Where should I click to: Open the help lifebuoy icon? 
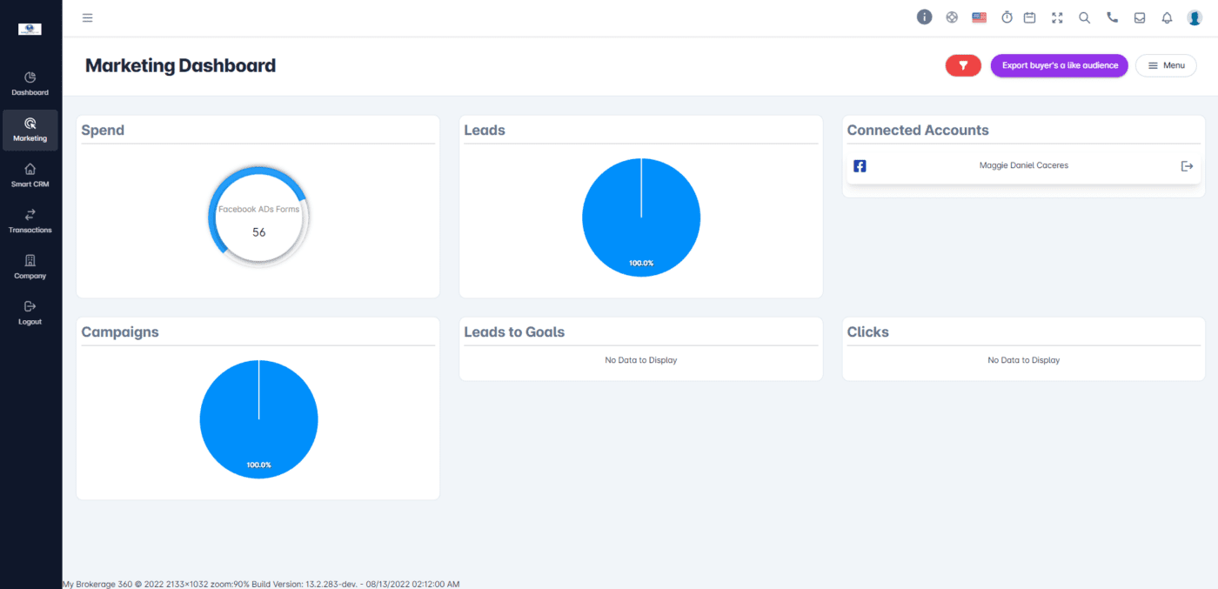click(952, 17)
